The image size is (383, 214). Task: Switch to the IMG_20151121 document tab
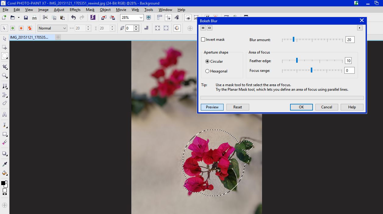click(28, 37)
